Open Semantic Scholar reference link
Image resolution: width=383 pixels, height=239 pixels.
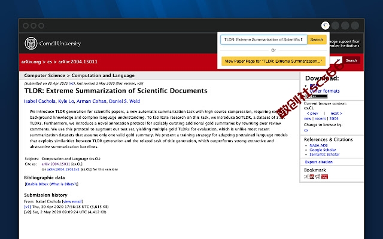[324, 154]
